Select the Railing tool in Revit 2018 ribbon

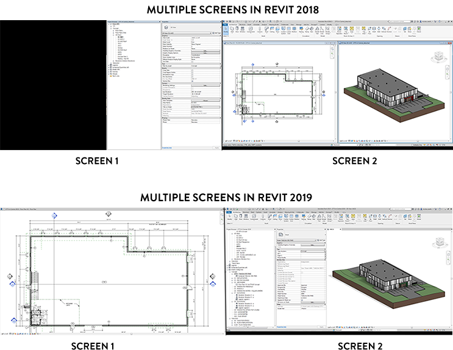tap(301, 30)
